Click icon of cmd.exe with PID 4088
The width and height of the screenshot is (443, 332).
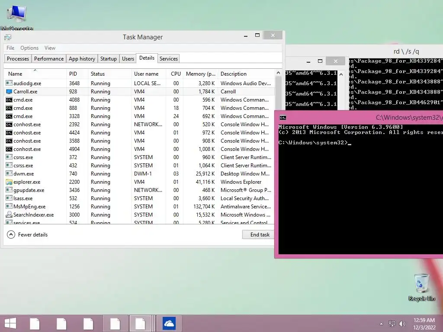click(x=9, y=100)
